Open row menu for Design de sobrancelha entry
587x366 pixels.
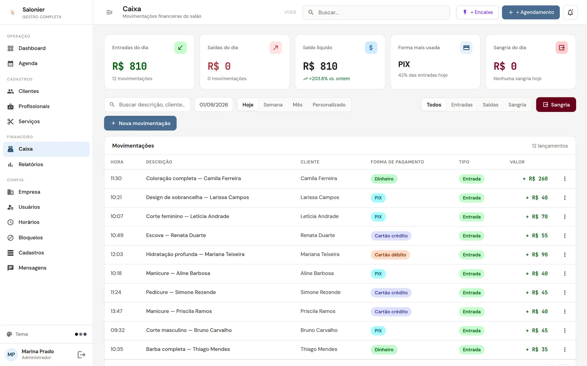pyautogui.click(x=565, y=198)
